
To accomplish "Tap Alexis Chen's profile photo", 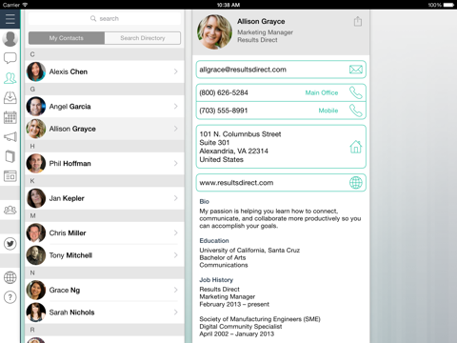I will [36, 71].
